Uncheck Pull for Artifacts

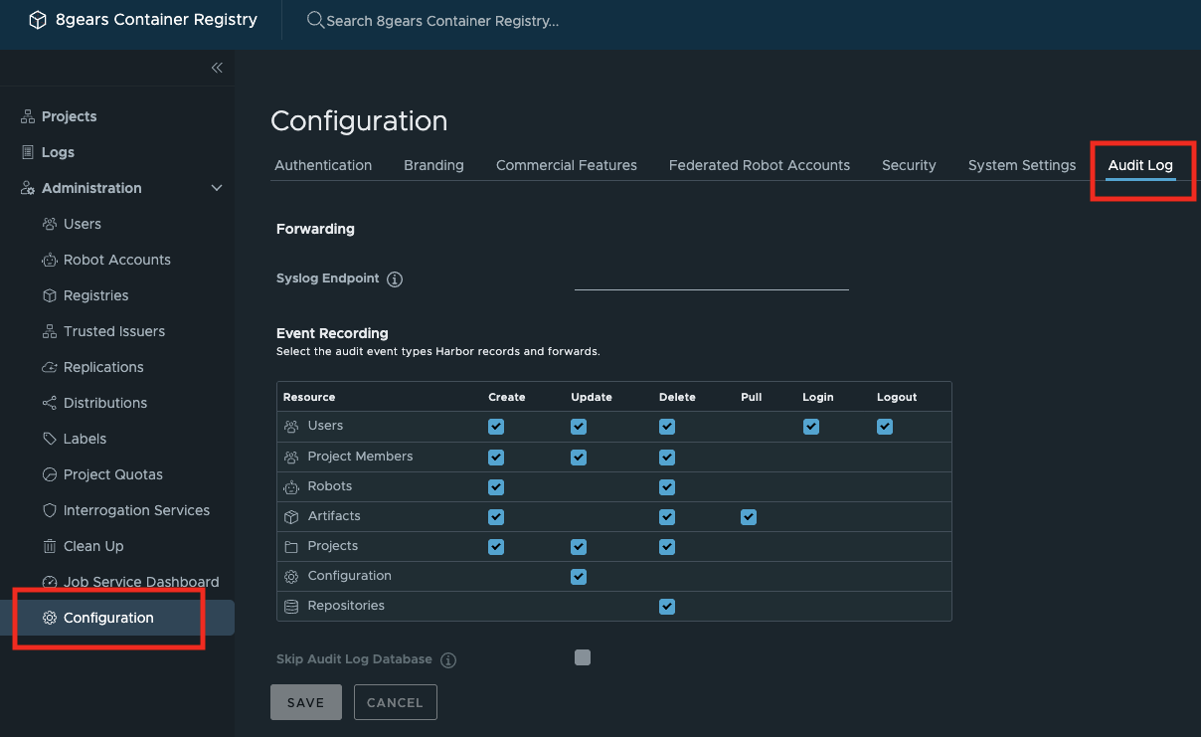(x=749, y=517)
